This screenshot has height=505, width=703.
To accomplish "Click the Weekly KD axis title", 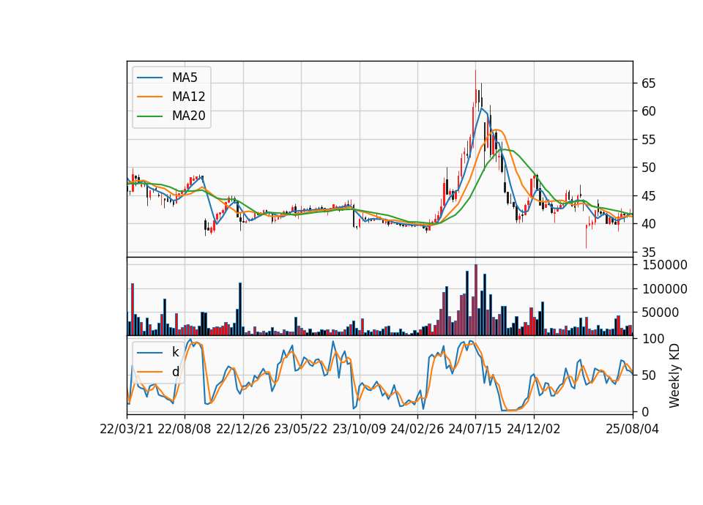I will [674, 376].
